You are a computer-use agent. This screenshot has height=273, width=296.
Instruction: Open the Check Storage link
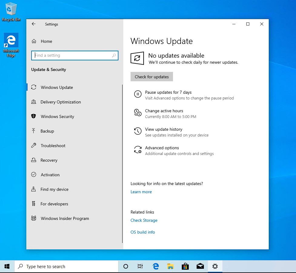click(x=144, y=220)
